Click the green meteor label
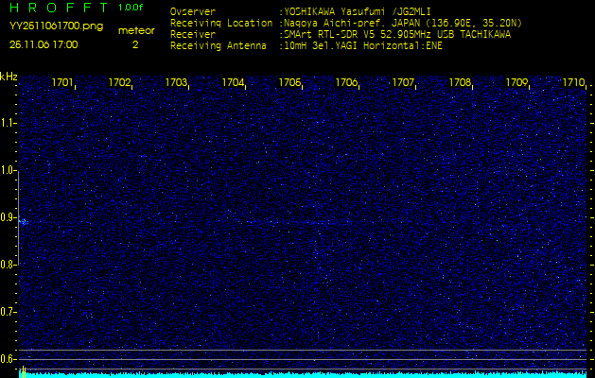 coord(135,30)
